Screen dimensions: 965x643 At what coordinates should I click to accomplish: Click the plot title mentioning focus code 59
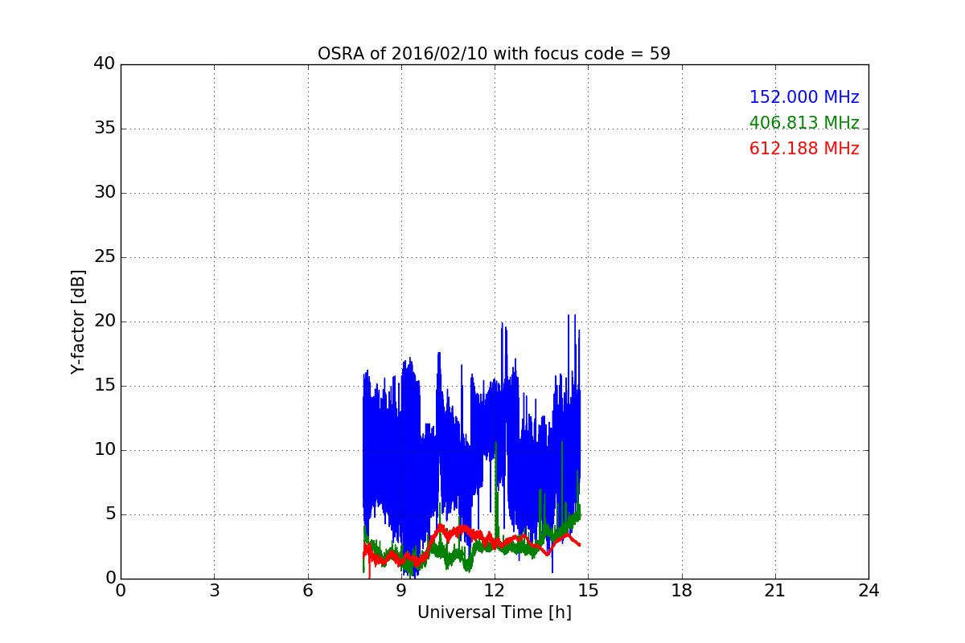494,54
